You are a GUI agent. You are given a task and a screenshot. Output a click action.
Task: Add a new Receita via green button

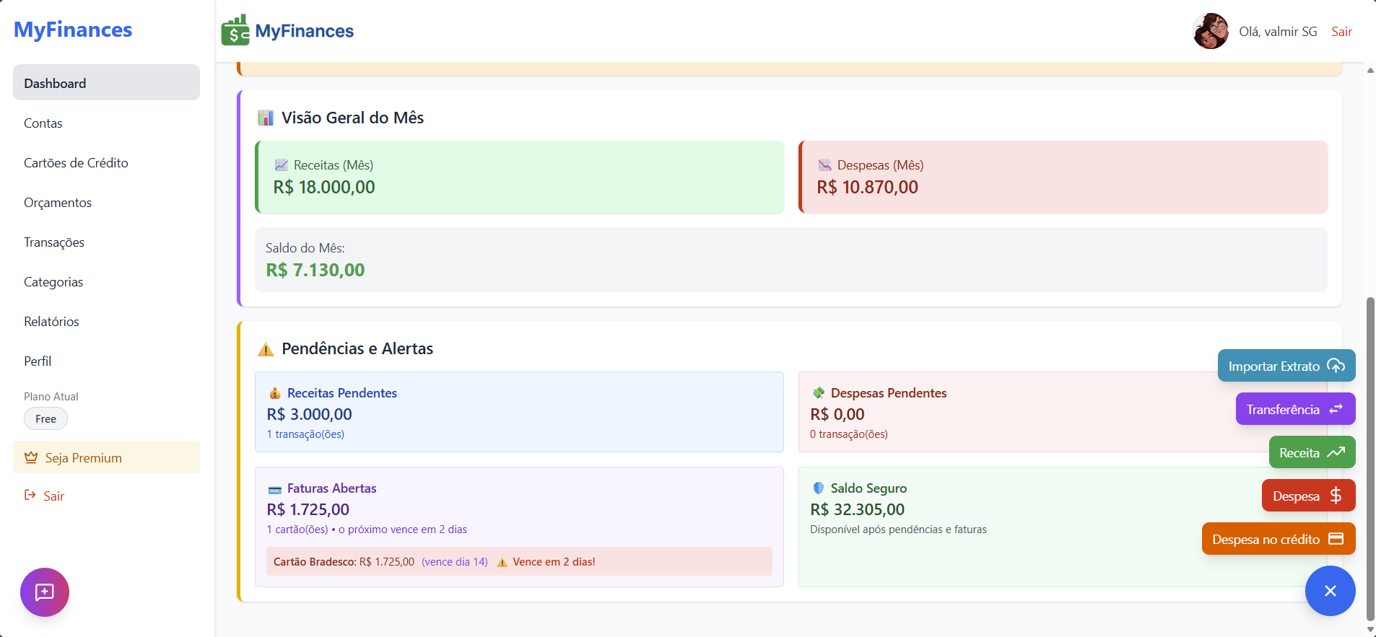point(1311,452)
